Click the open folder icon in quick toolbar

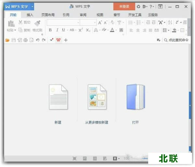7,40
